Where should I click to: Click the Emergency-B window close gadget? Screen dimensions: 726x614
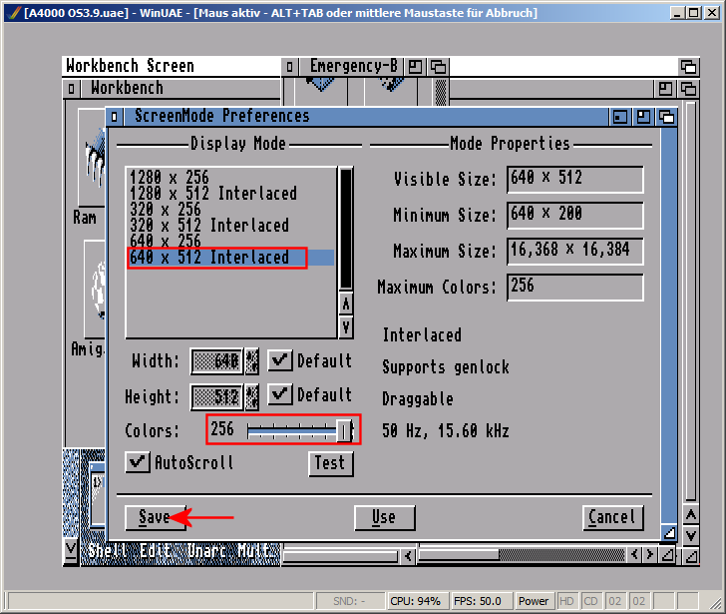[289, 67]
